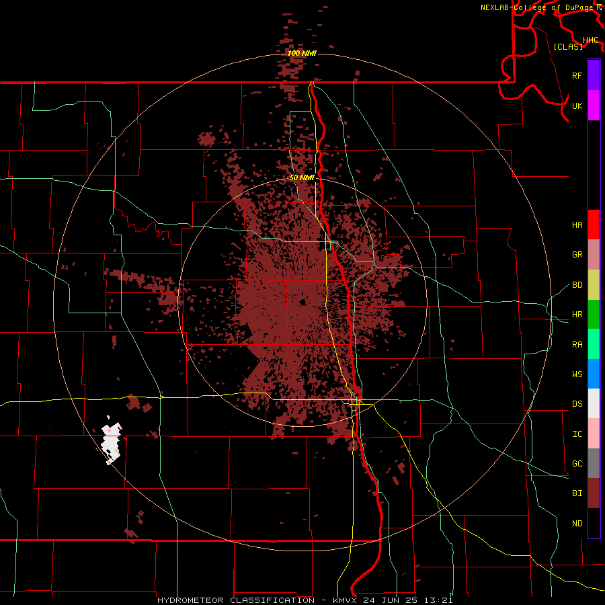Click the WS legend label
This screenshot has width=605, height=605.
[x=577, y=374]
